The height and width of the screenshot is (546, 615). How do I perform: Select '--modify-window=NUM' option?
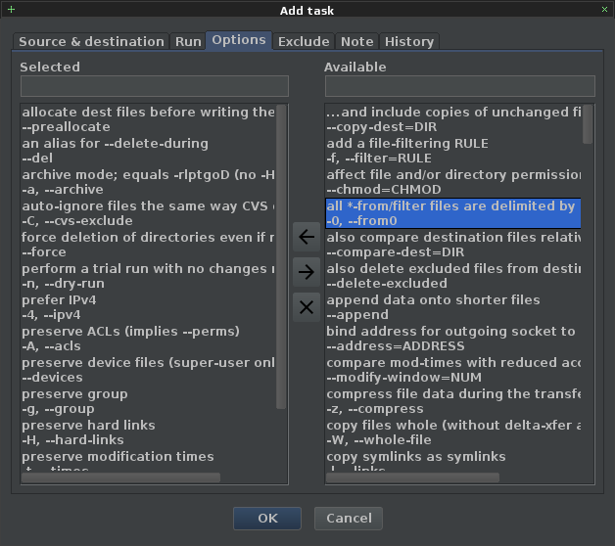point(453,371)
